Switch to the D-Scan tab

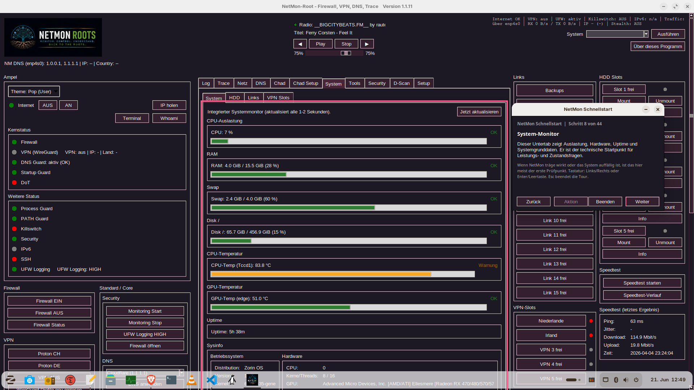(402, 83)
